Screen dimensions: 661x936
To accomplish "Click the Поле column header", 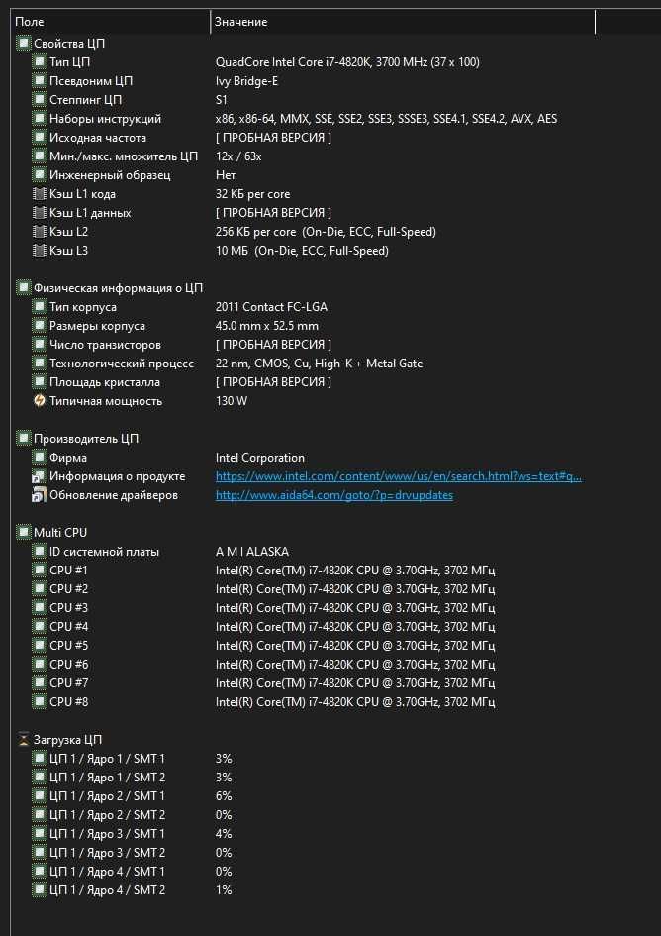I will pyautogui.click(x=111, y=22).
